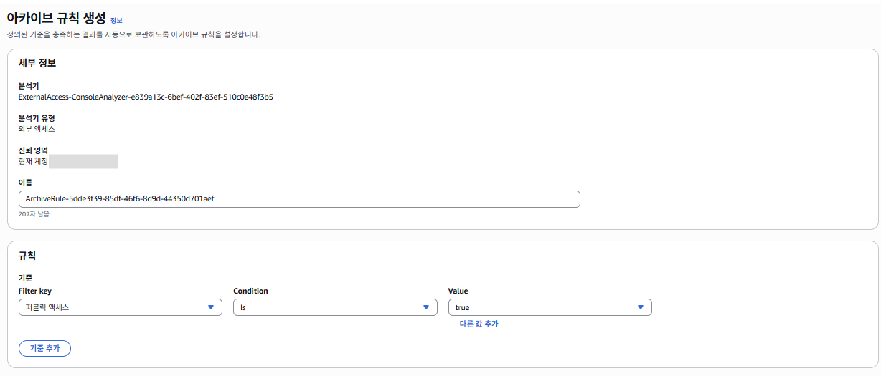
Task: Open the Filter key 퍼블릭 액세스 dropdown
Action: [120, 307]
